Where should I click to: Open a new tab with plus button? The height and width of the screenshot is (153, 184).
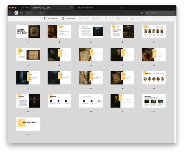click(122, 8)
